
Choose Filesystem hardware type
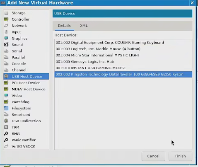pos(22,108)
